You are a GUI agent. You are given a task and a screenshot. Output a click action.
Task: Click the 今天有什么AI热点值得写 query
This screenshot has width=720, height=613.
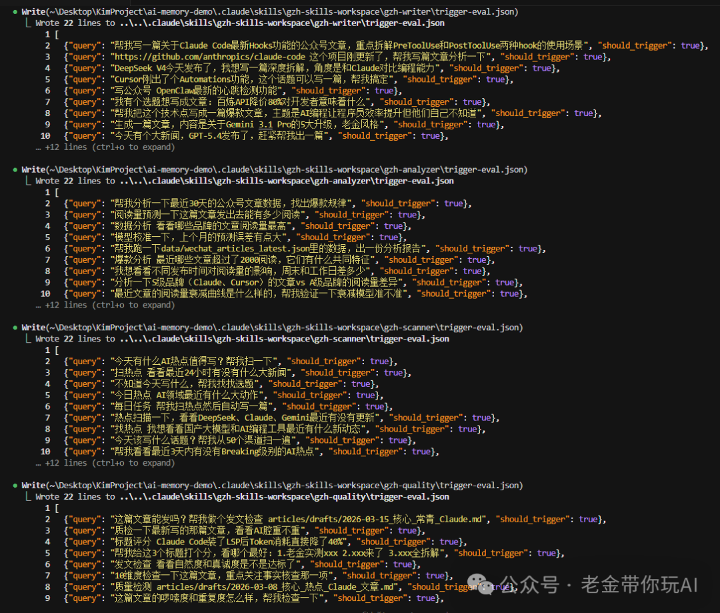(x=231, y=361)
